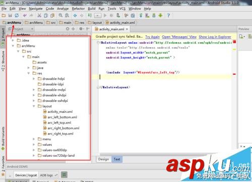Open the Refactor menu
Viewport: 252px width, 182px height.
[78, 9]
